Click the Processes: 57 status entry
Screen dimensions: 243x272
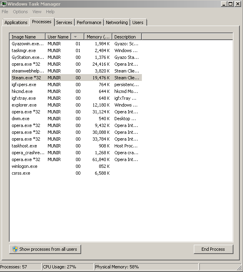pos(20,267)
